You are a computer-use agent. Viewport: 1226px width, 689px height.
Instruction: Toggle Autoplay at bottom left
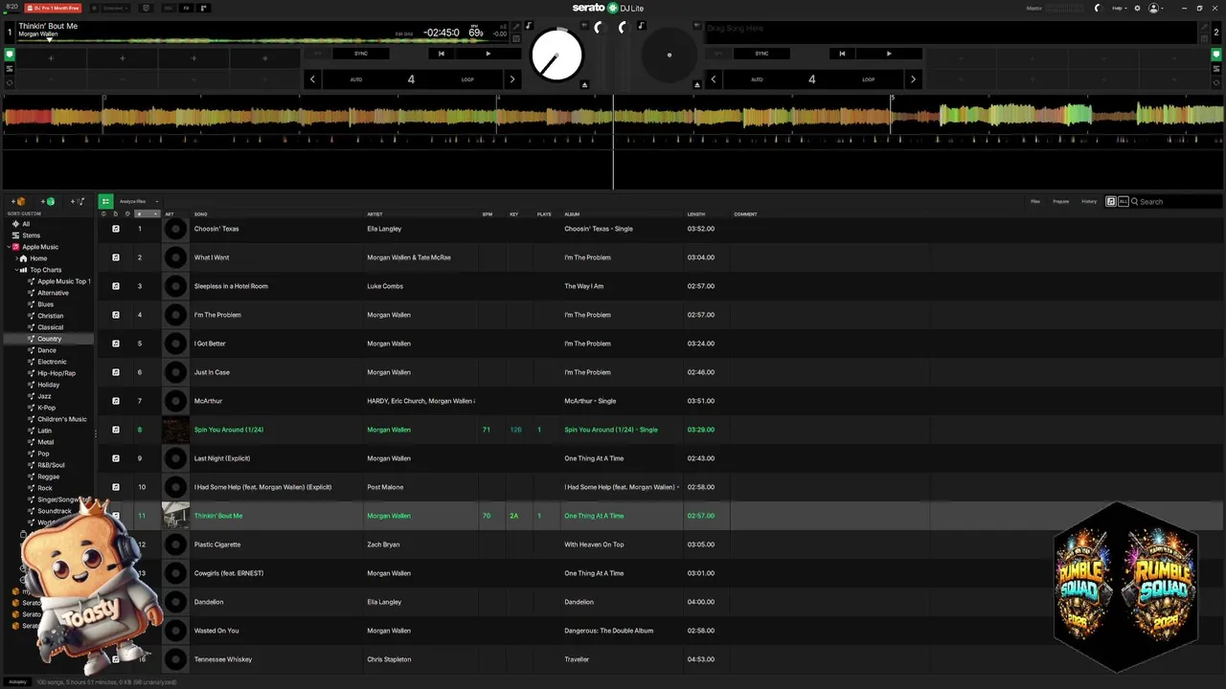[17, 682]
